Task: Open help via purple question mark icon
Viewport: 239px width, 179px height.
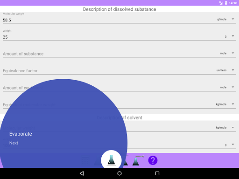Action: (x=153, y=160)
